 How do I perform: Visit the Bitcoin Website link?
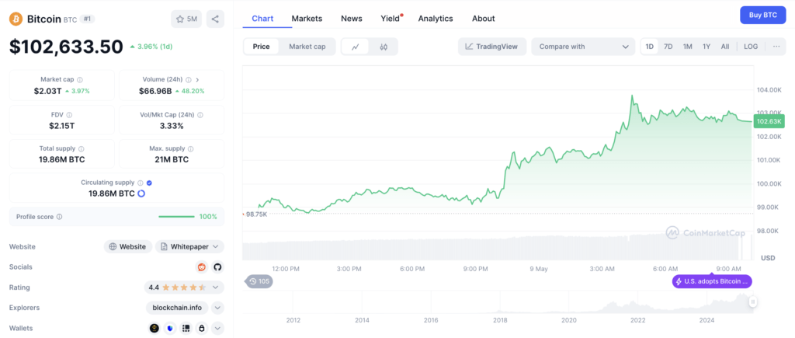[128, 246]
